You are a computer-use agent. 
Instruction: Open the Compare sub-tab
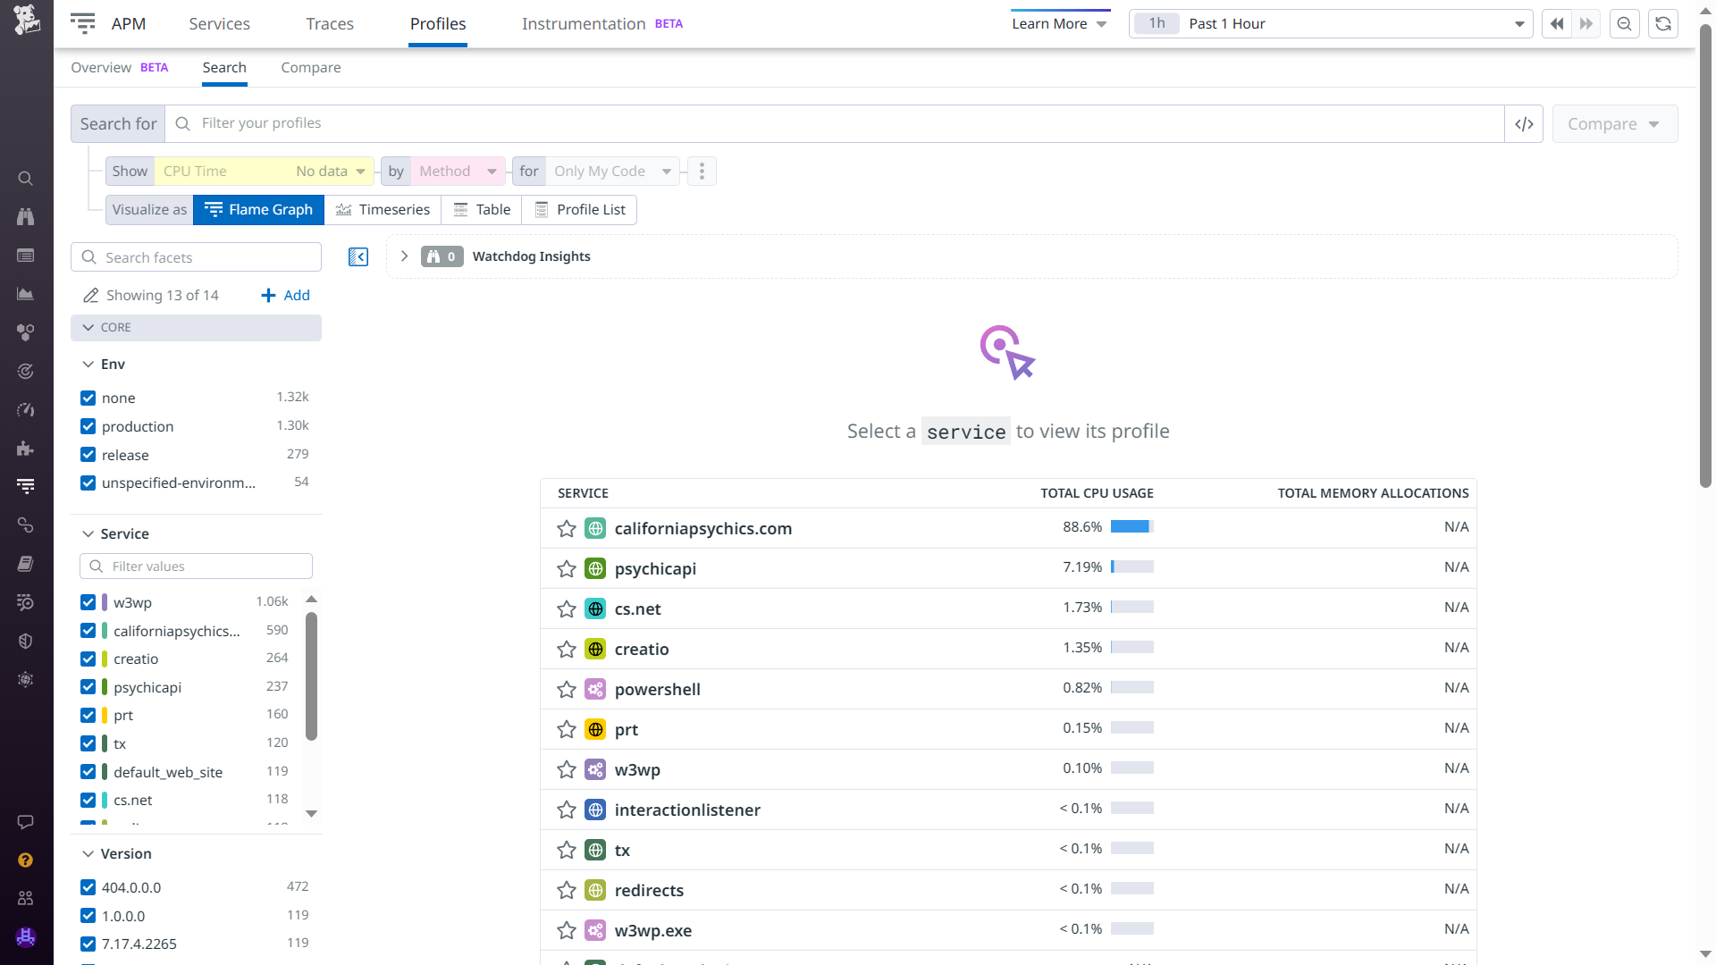(310, 68)
